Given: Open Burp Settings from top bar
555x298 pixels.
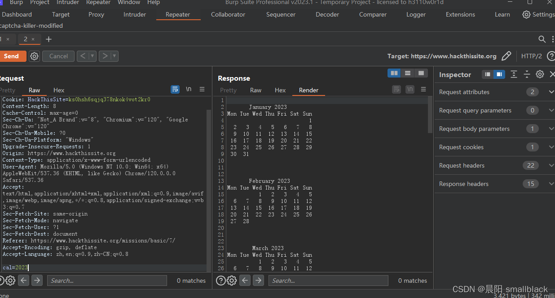Looking at the screenshot, I should tap(538, 14).
